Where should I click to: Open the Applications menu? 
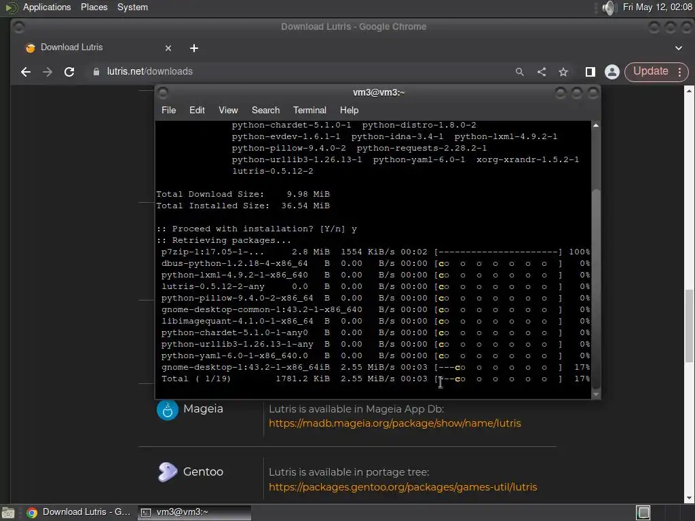click(x=47, y=7)
